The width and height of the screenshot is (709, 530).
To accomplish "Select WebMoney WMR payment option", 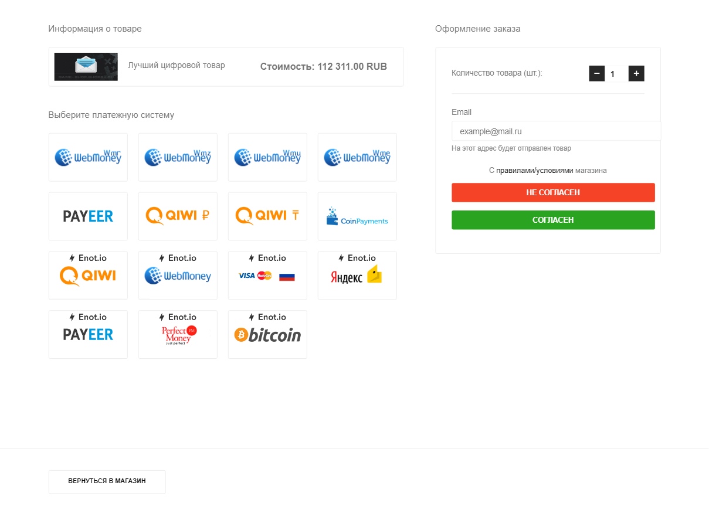I will [88, 157].
